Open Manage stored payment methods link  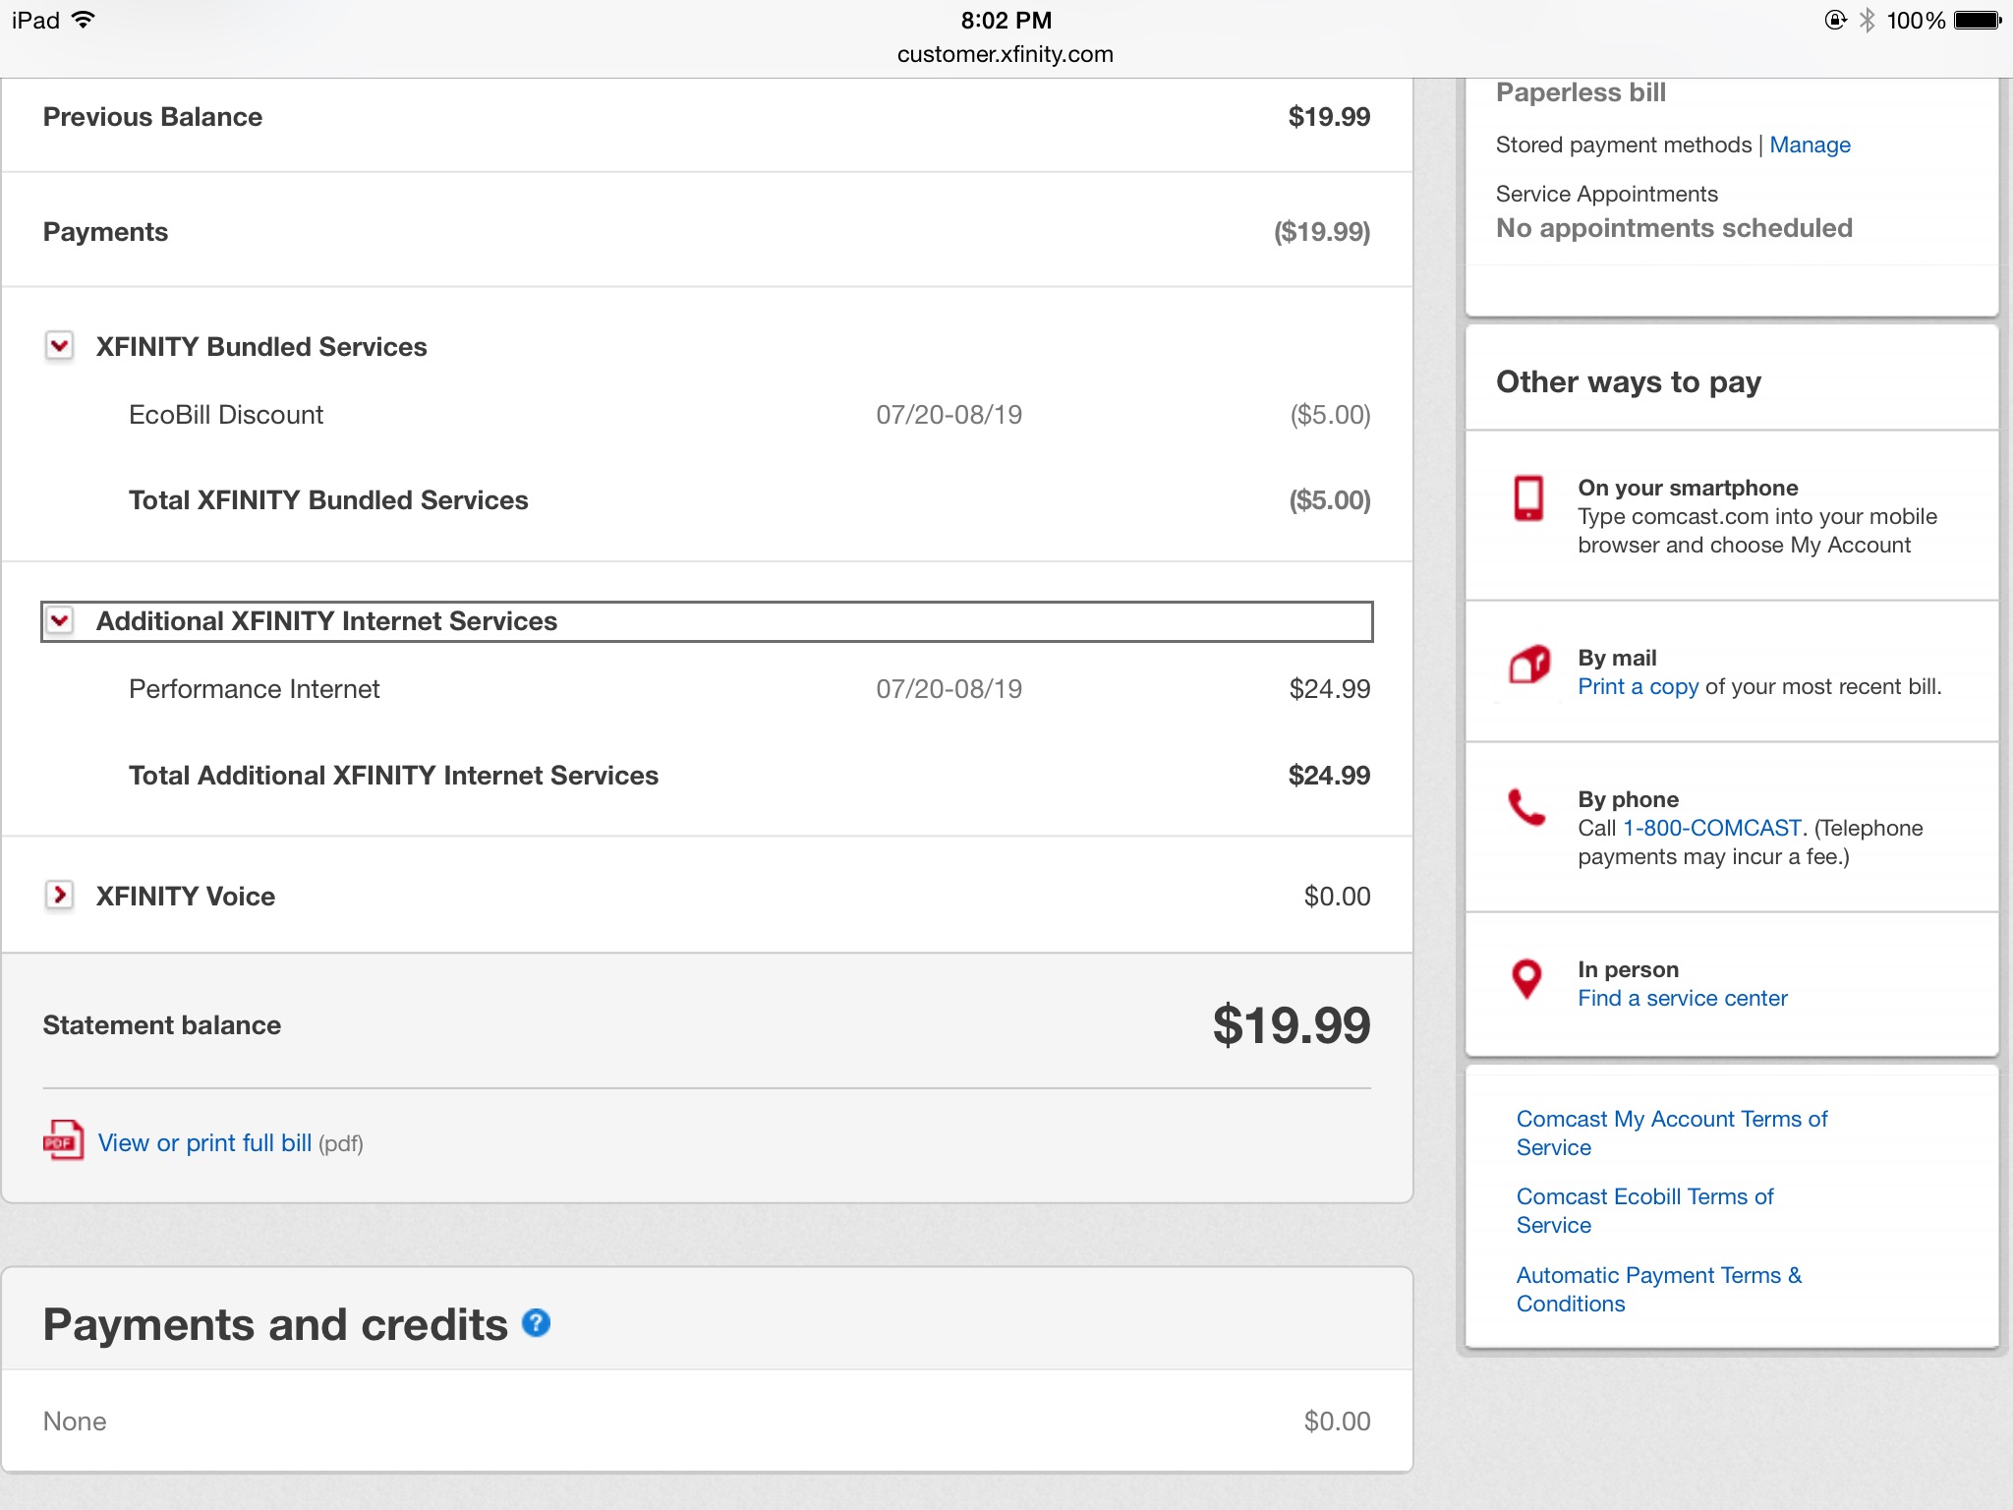click(x=1810, y=145)
